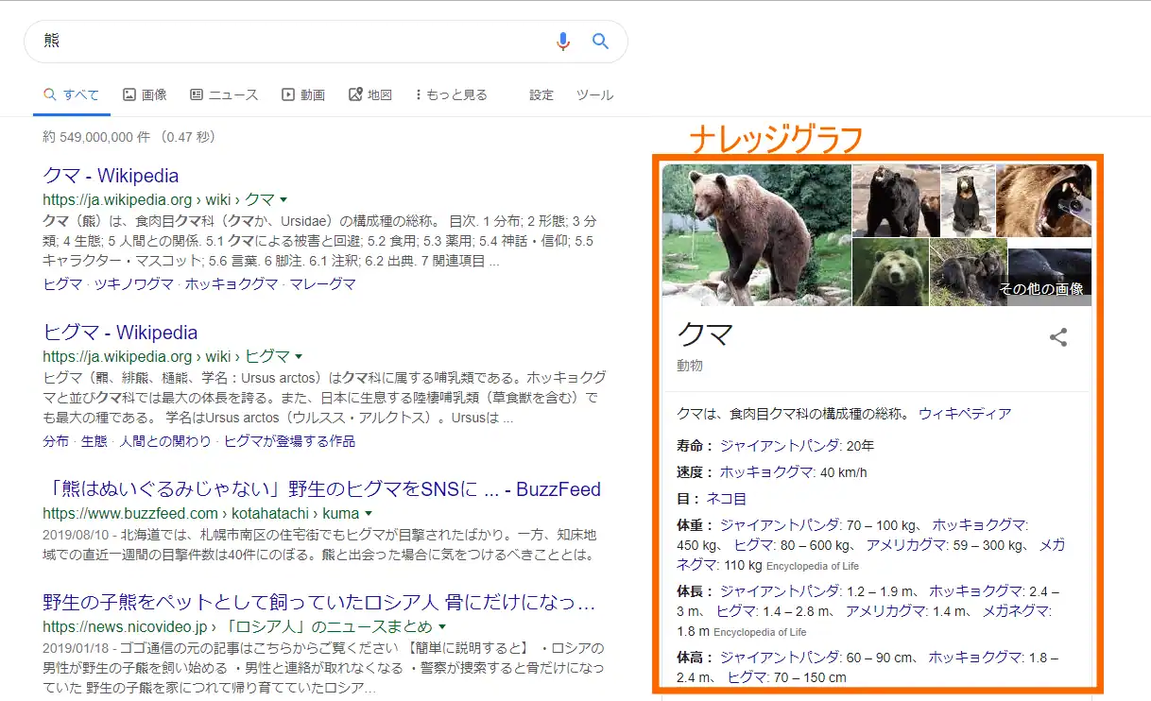Switch to the 画像 tab

[x=145, y=94]
